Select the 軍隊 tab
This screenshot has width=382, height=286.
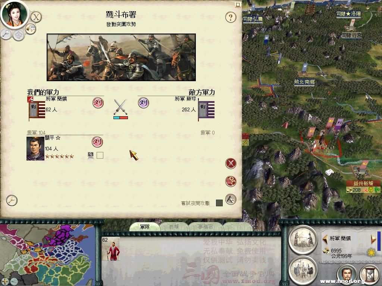[145, 227]
